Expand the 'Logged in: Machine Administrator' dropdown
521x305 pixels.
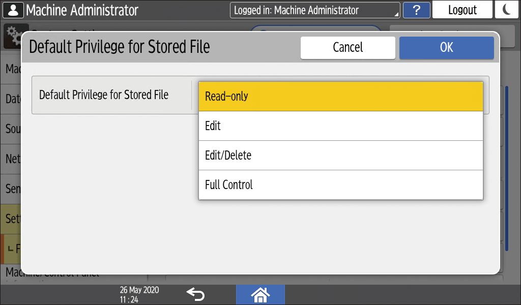pos(314,10)
